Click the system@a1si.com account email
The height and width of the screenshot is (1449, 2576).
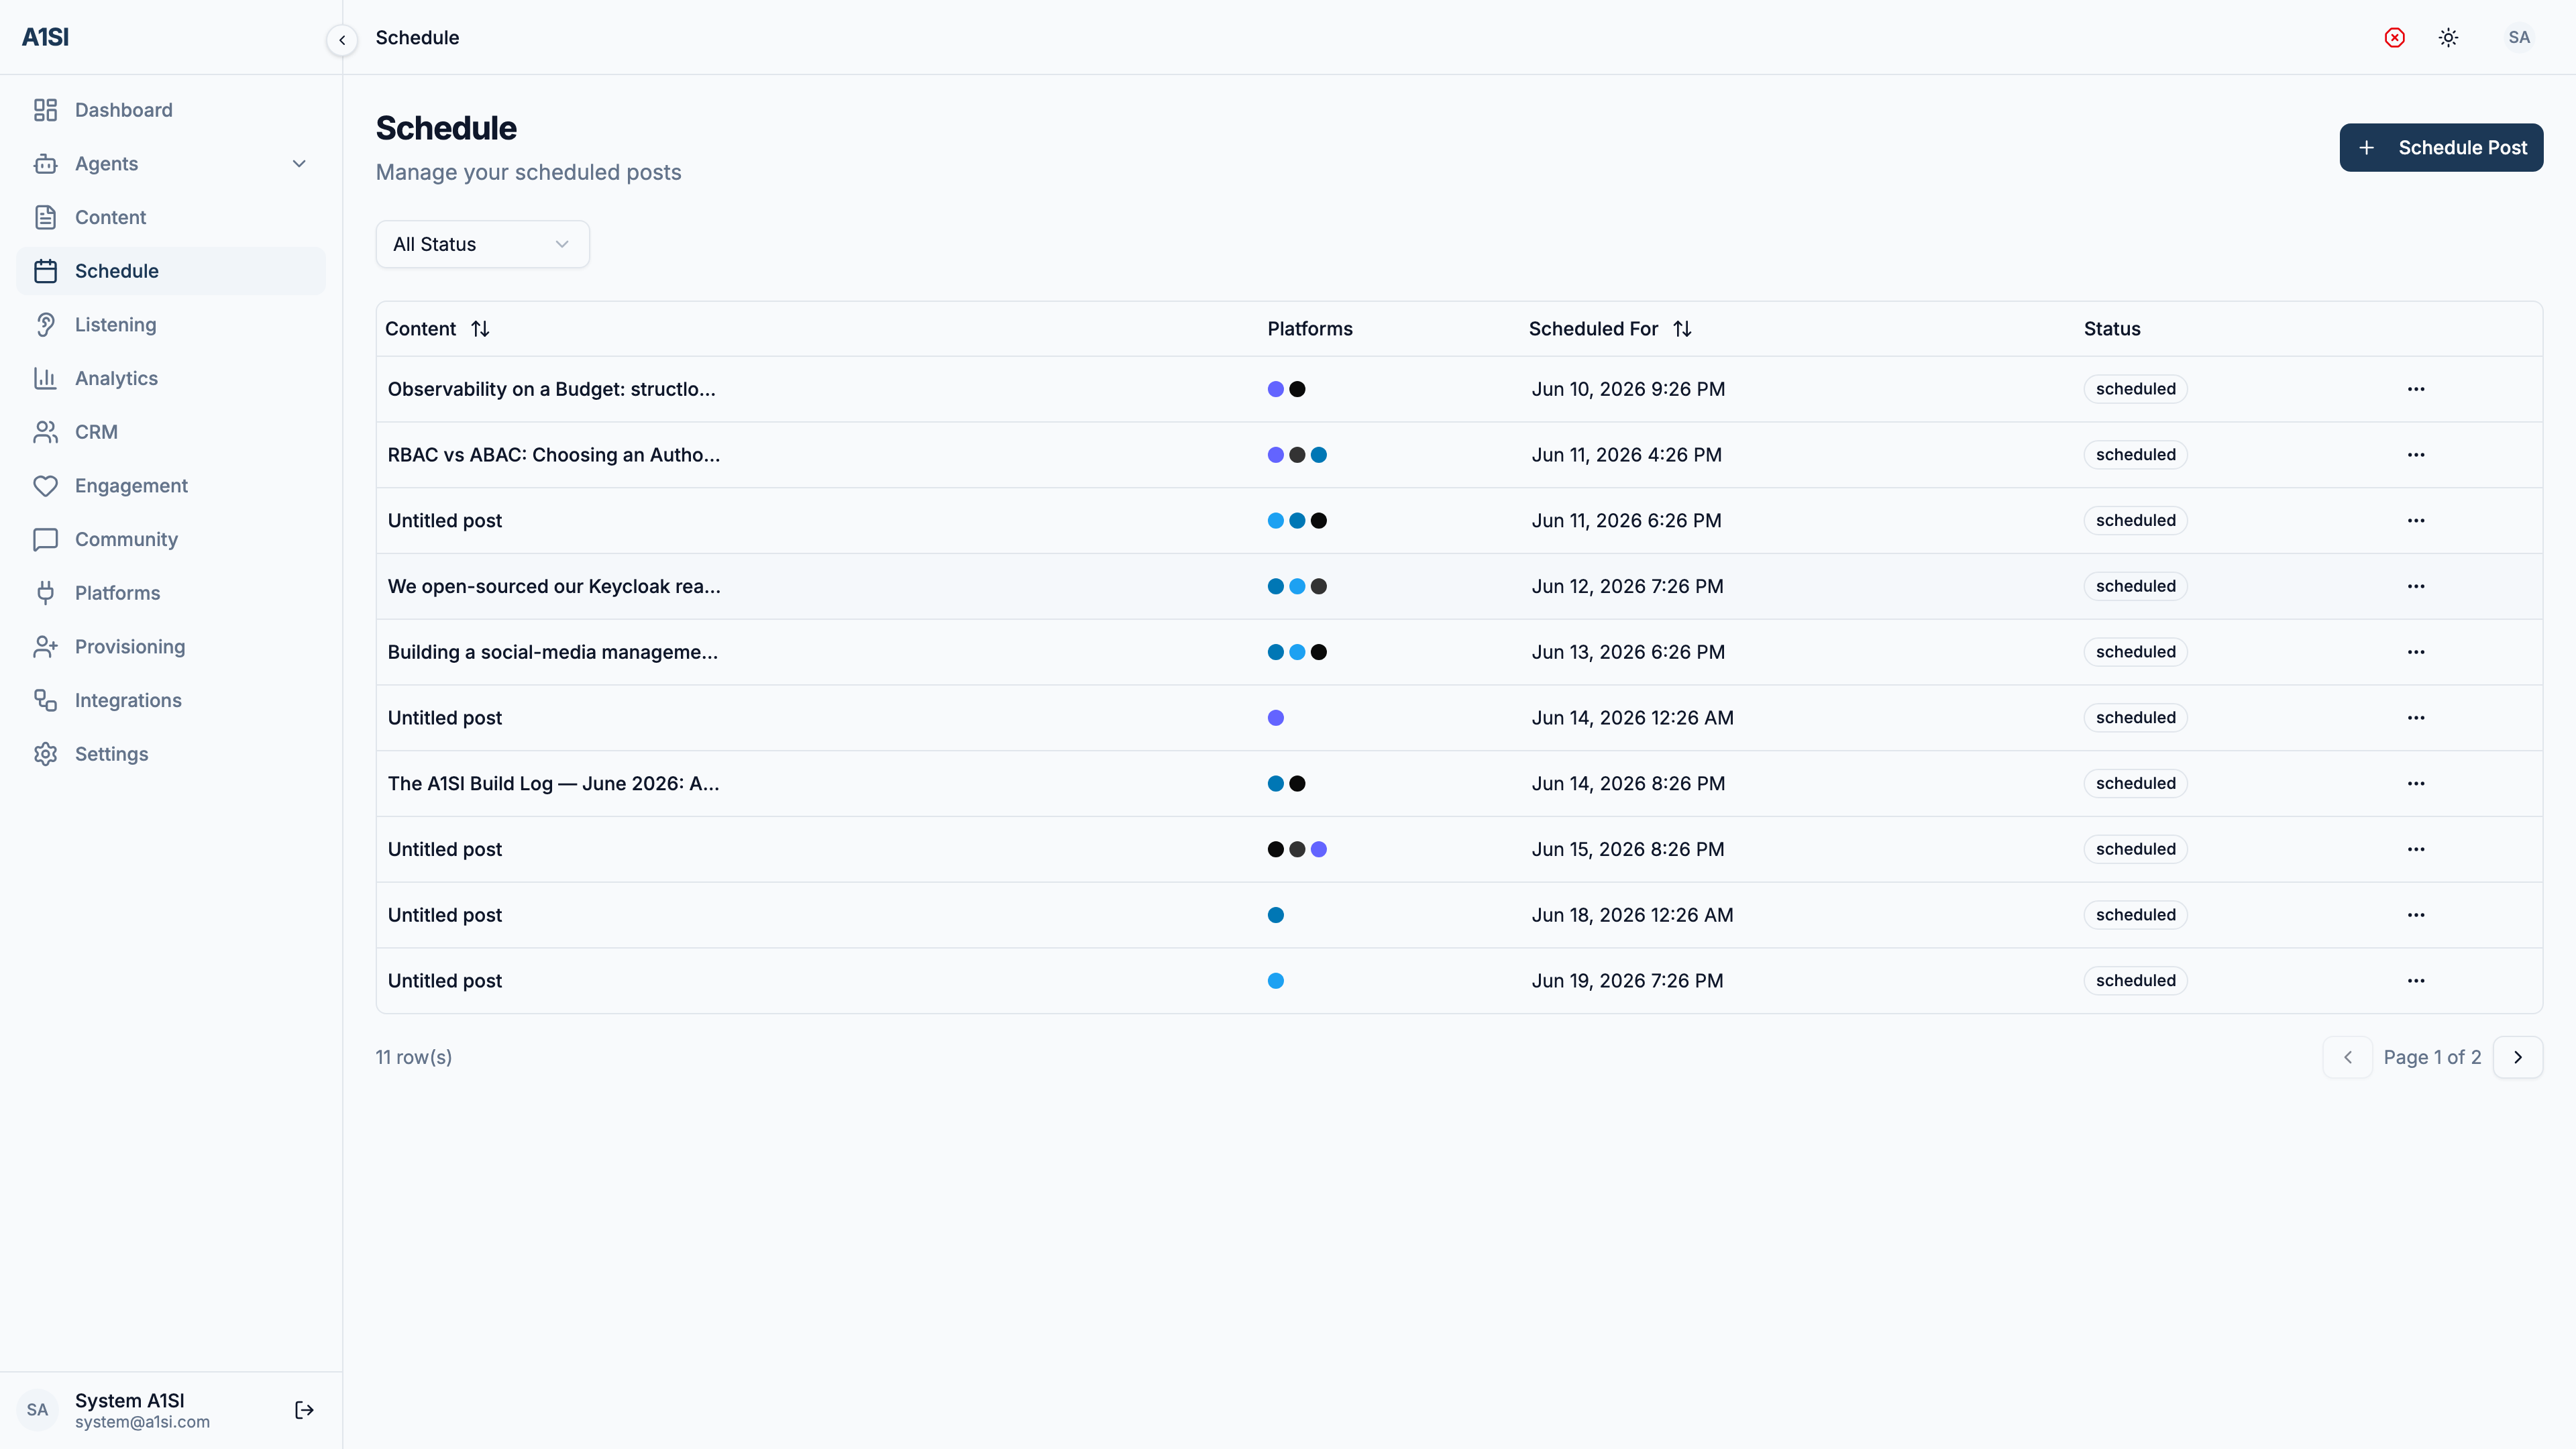142,1422
